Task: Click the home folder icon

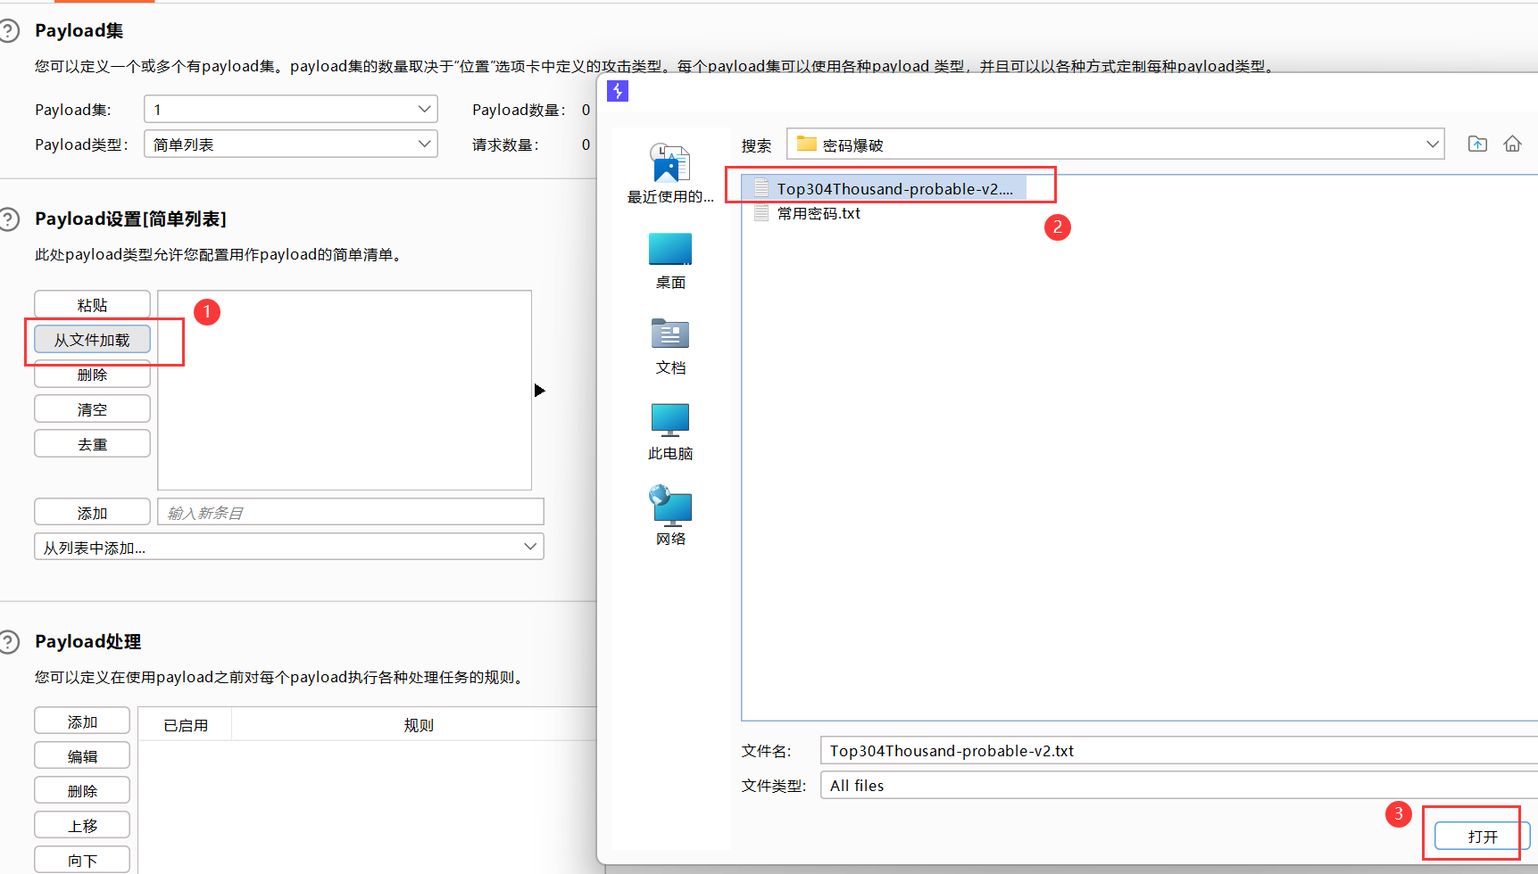Action: coord(1512,144)
